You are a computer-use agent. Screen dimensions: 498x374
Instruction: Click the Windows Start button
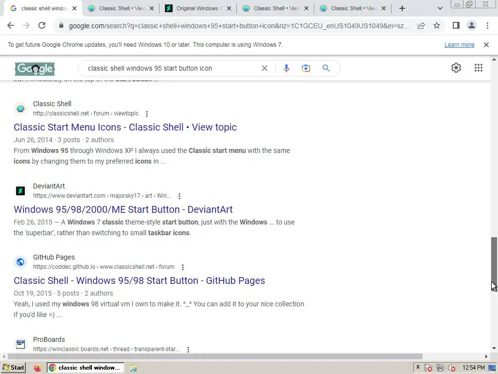pos(13,368)
